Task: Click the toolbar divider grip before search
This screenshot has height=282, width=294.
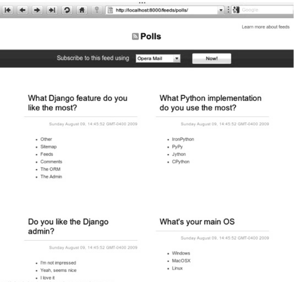Action: click(228, 10)
